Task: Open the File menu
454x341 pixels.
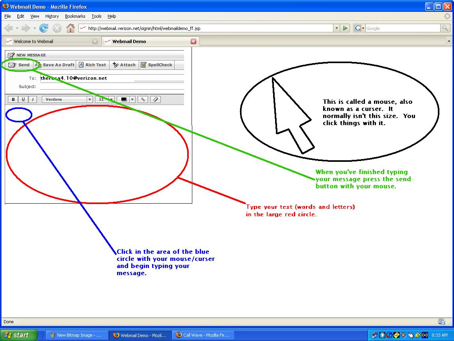Action: 7,16
